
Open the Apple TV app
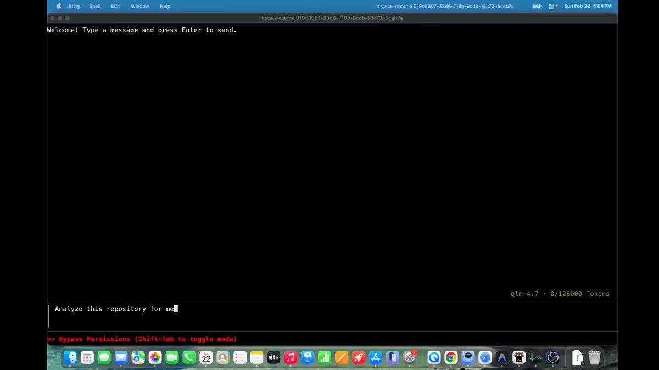[273, 358]
